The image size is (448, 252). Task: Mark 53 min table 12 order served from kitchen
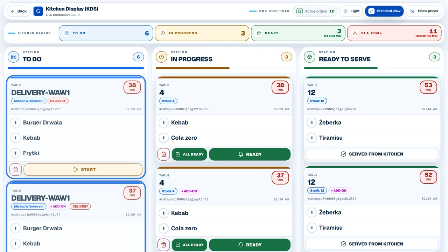tap(372, 154)
